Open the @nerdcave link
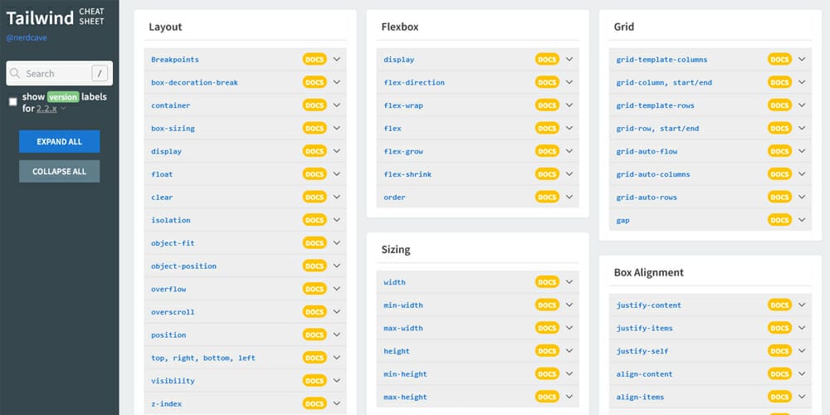The image size is (830, 415). click(27, 38)
